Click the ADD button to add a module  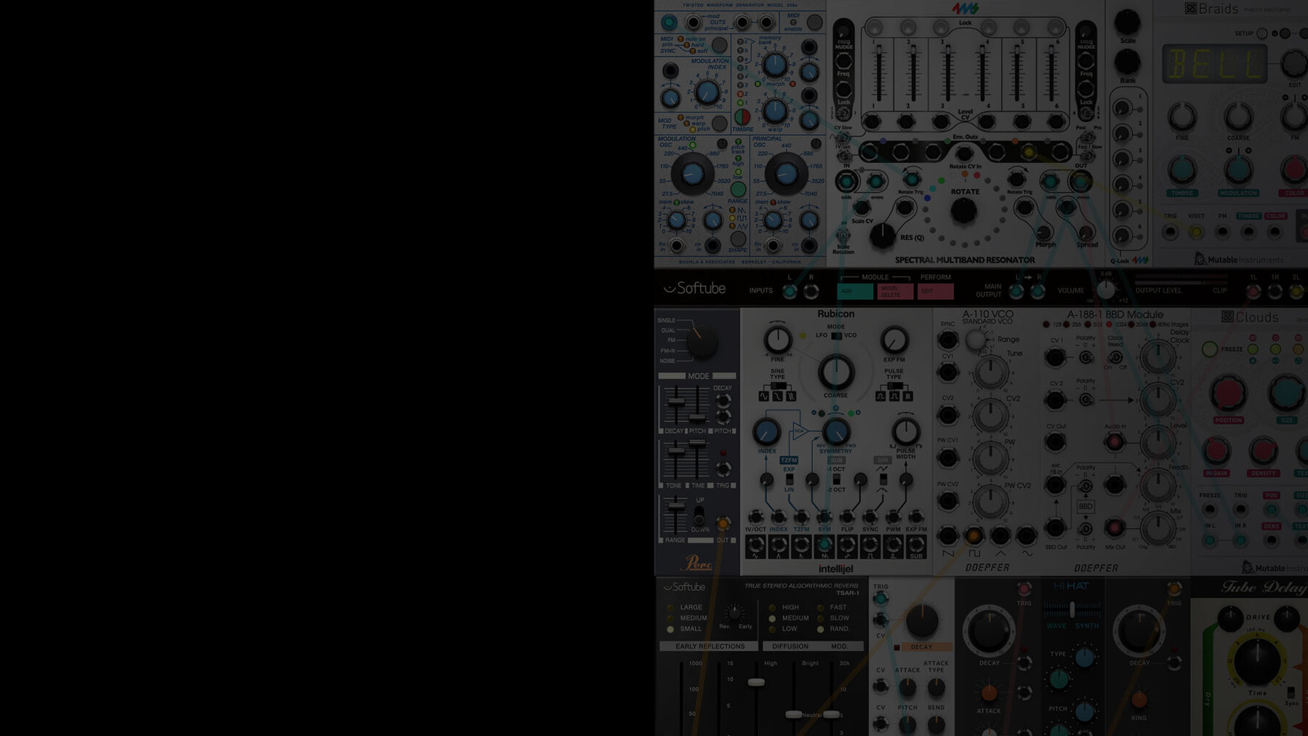pos(854,289)
